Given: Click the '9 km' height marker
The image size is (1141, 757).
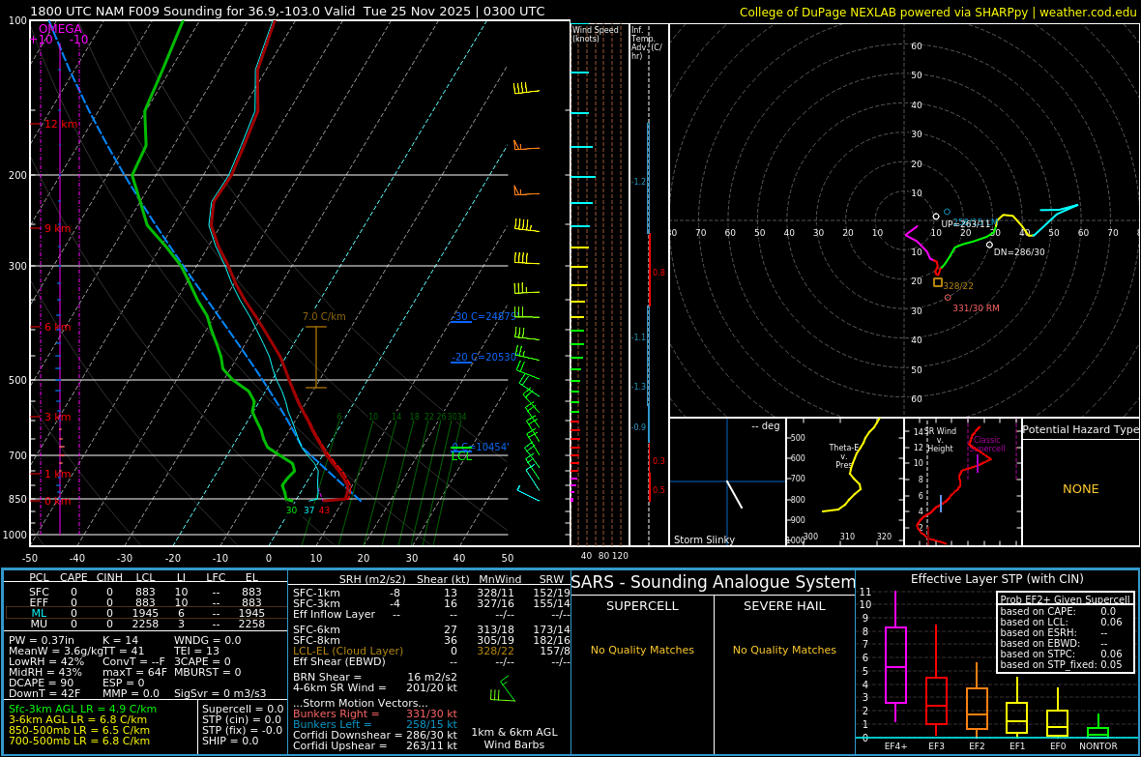Looking at the screenshot, I should [57, 228].
